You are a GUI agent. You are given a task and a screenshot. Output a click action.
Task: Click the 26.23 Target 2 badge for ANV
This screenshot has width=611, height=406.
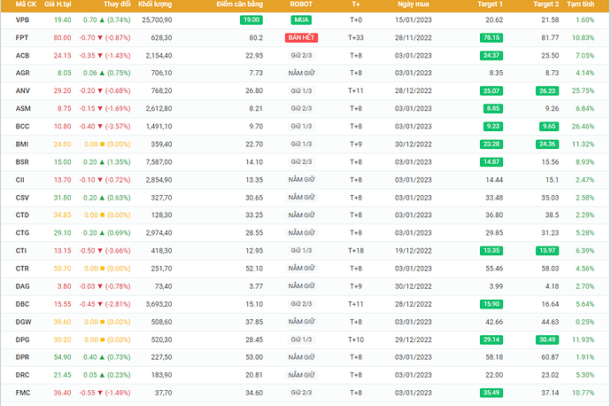(546, 90)
